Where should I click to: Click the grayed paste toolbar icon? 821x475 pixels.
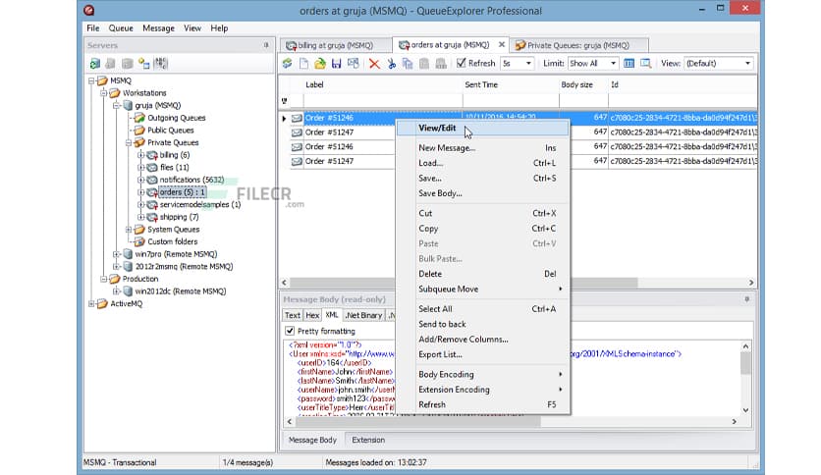click(x=424, y=63)
